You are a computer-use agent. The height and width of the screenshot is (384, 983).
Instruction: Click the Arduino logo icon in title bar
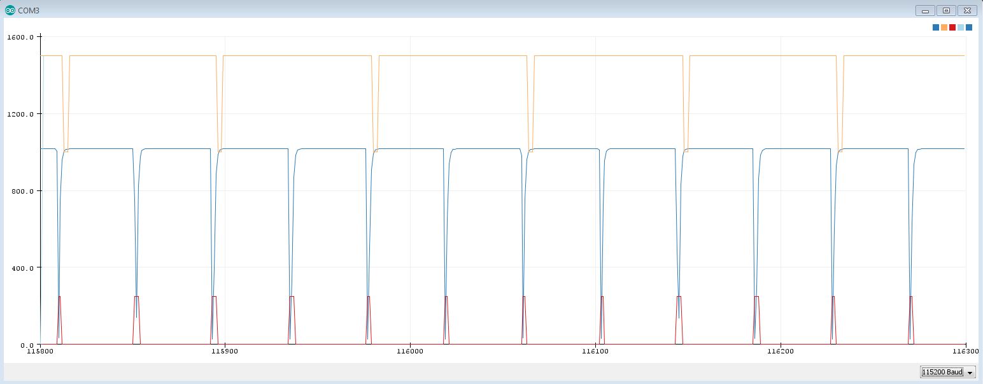click(10, 10)
